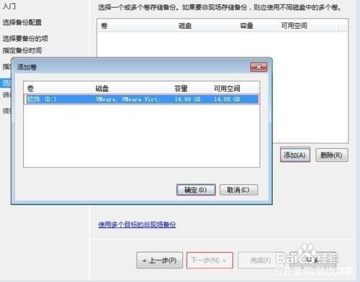Sort dialog list by 卷 column header
360x282 pixels.
coord(58,88)
